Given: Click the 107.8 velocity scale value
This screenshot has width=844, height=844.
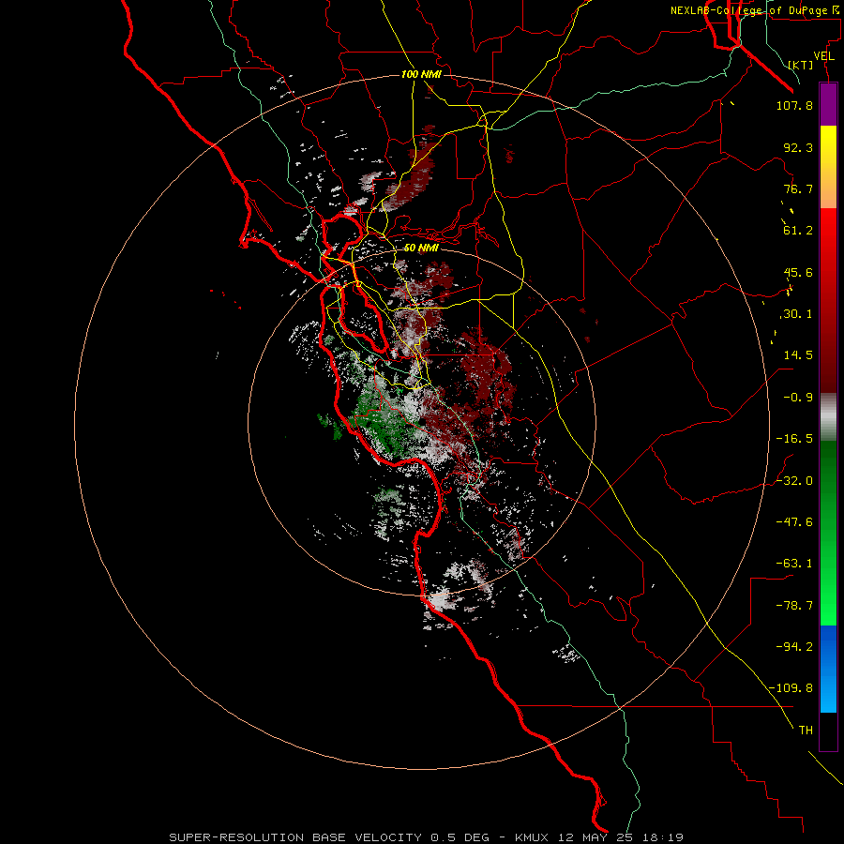Looking at the screenshot, I should [x=794, y=105].
